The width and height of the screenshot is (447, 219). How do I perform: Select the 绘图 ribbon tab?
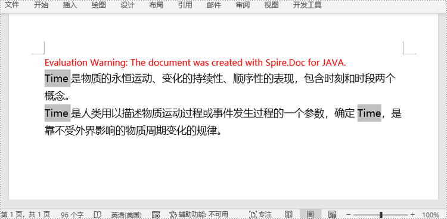(98, 5)
